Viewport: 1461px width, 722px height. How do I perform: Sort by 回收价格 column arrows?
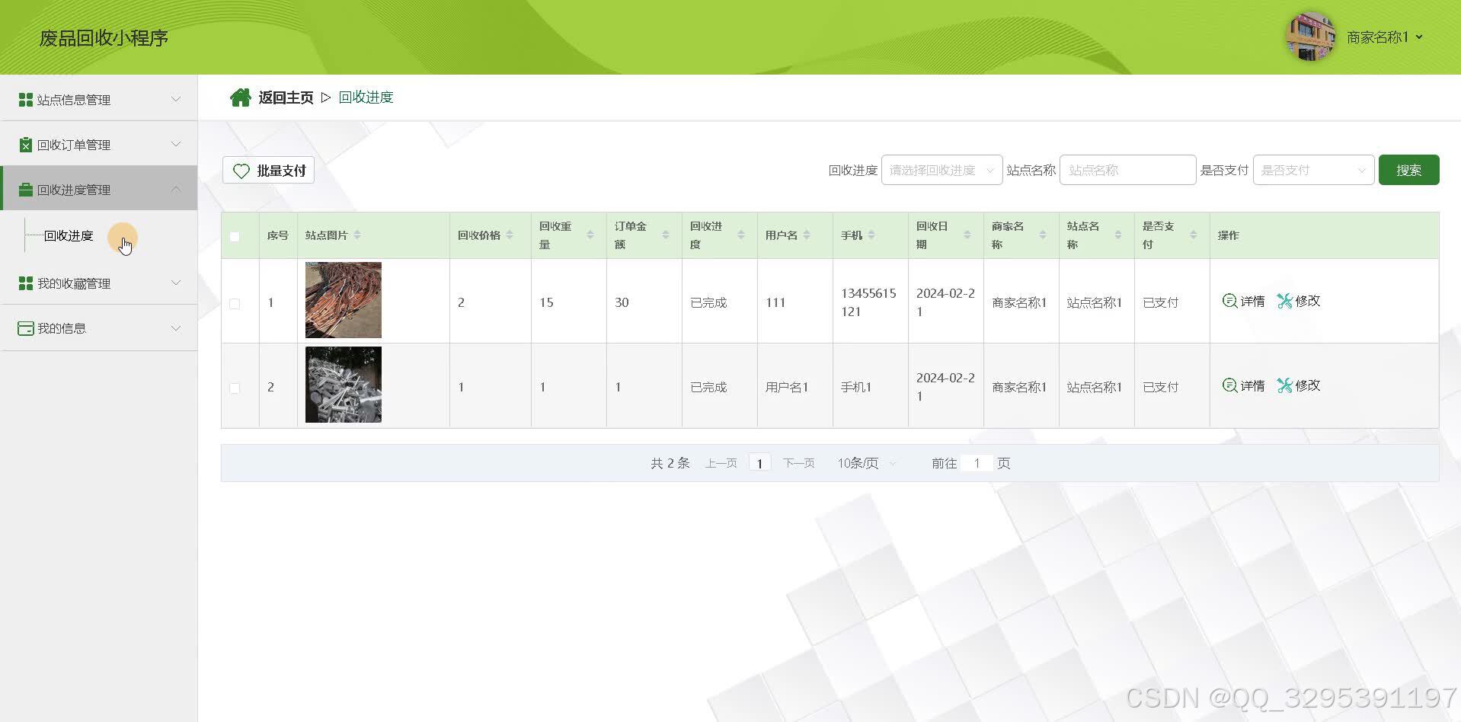click(510, 235)
